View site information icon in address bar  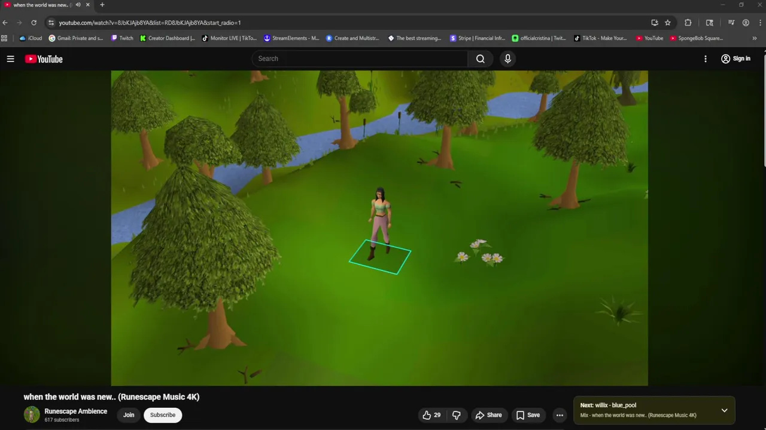pos(51,23)
